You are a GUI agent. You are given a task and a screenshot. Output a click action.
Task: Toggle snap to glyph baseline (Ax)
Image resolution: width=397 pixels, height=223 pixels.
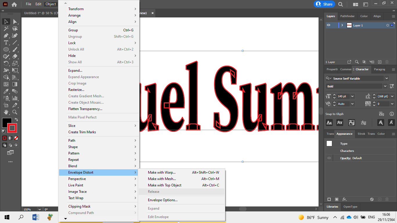tap(329, 123)
